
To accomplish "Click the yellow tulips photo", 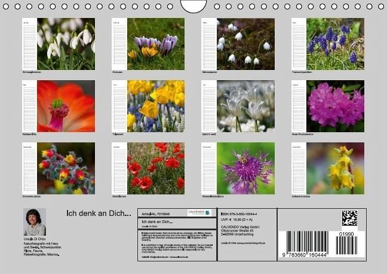I will tap(156, 106).
